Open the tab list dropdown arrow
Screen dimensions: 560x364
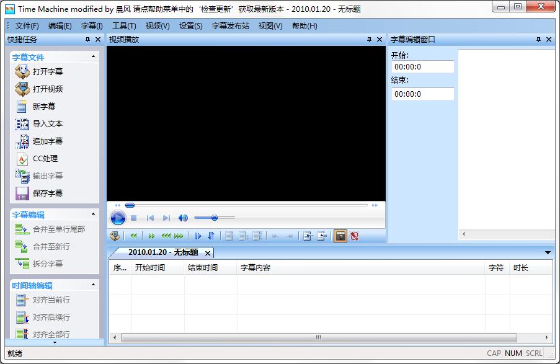point(548,252)
